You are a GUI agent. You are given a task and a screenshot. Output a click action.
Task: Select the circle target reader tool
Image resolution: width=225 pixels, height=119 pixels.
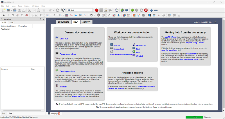(x=13, y=15)
